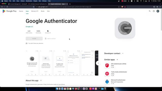Open the Google Play search icon
The height and width of the screenshot is (91, 162).
click(150, 11)
